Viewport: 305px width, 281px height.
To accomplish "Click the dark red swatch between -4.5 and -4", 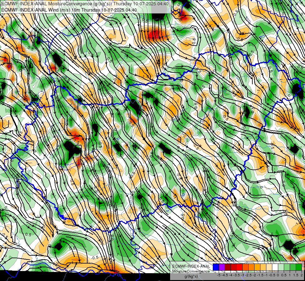I will coord(228,267).
